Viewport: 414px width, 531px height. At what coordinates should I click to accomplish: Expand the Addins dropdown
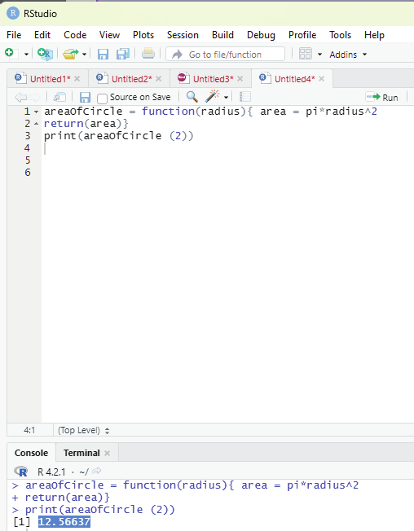pyautogui.click(x=348, y=55)
